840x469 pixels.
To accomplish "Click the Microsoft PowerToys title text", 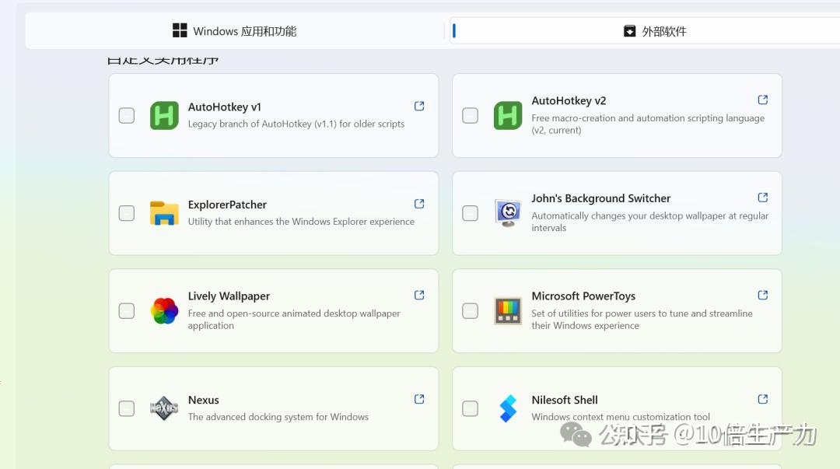I will tap(583, 296).
